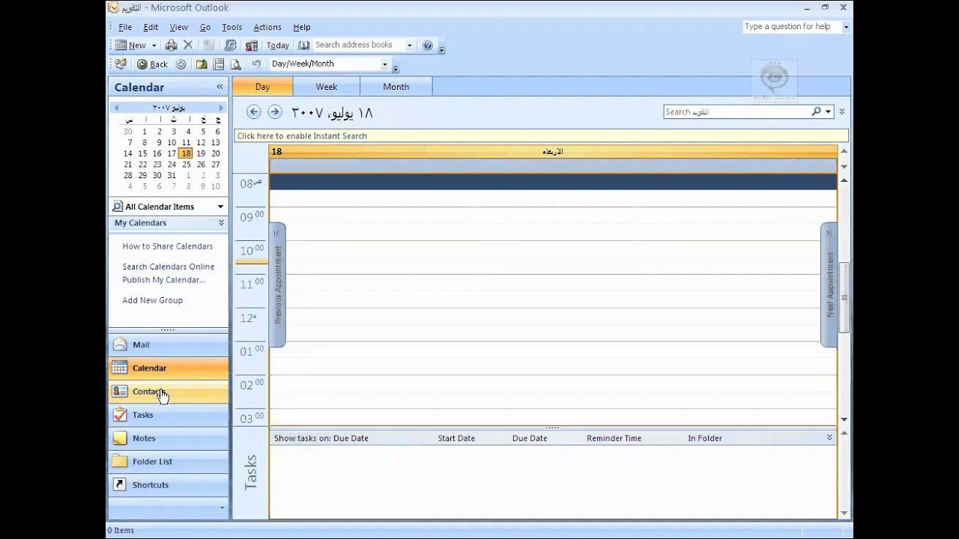Viewport: 959px width, 539px height.
Task: Open the Contacts pane
Action: click(169, 392)
